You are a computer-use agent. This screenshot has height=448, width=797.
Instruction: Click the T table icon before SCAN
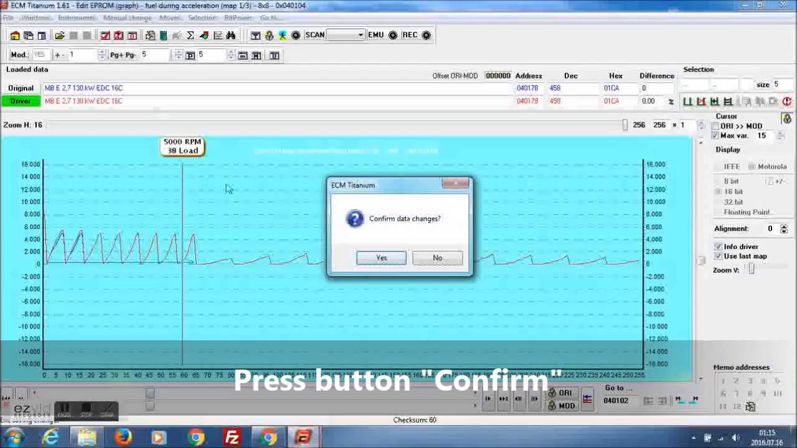(255, 35)
